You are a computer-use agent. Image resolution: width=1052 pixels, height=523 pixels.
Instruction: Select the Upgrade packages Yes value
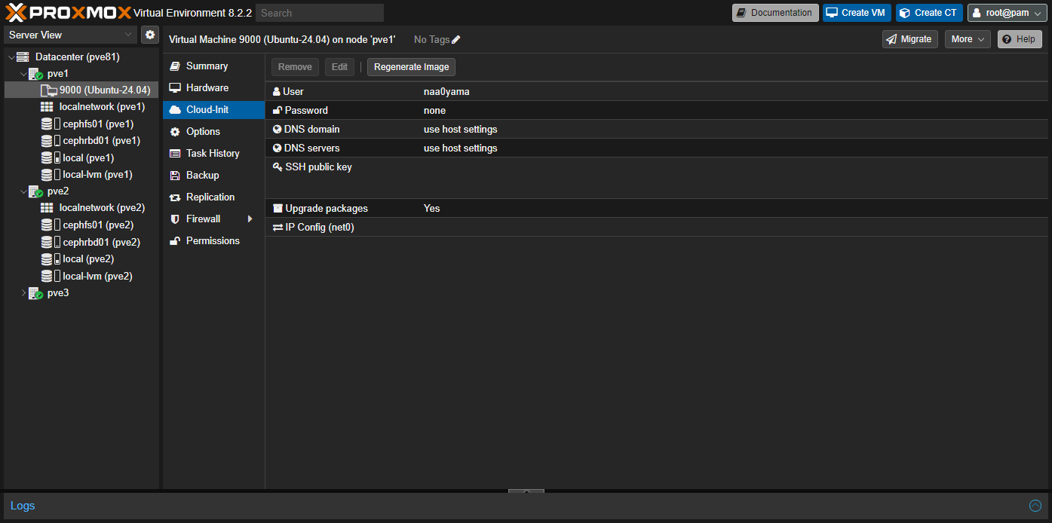click(x=431, y=209)
